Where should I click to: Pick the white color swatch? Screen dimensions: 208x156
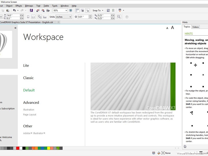(x=21, y=148)
